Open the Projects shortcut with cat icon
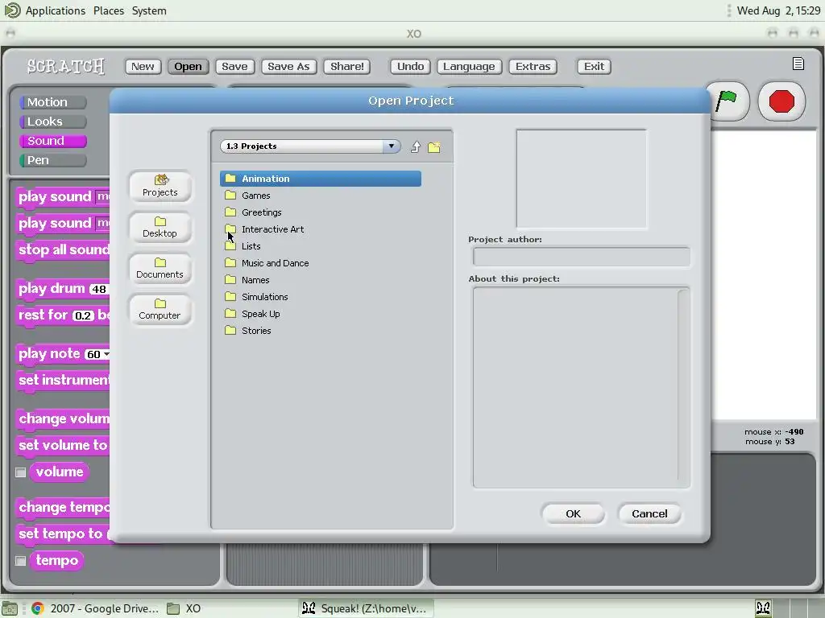 coord(160,186)
